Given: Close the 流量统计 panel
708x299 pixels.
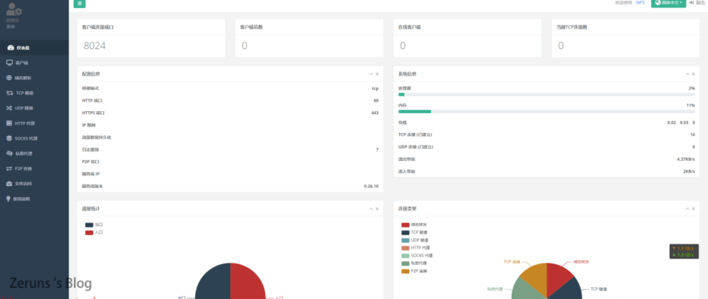Looking at the screenshot, I should point(377,209).
